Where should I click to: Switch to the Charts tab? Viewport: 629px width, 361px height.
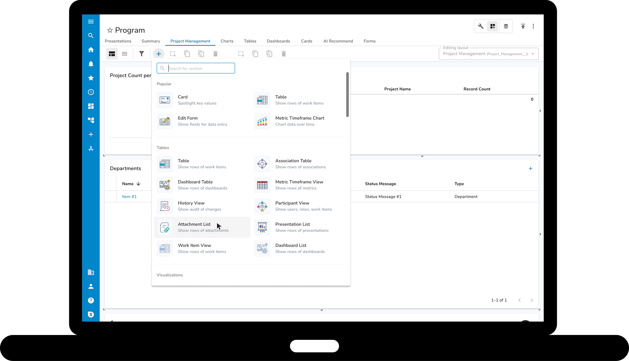[x=227, y=41]
